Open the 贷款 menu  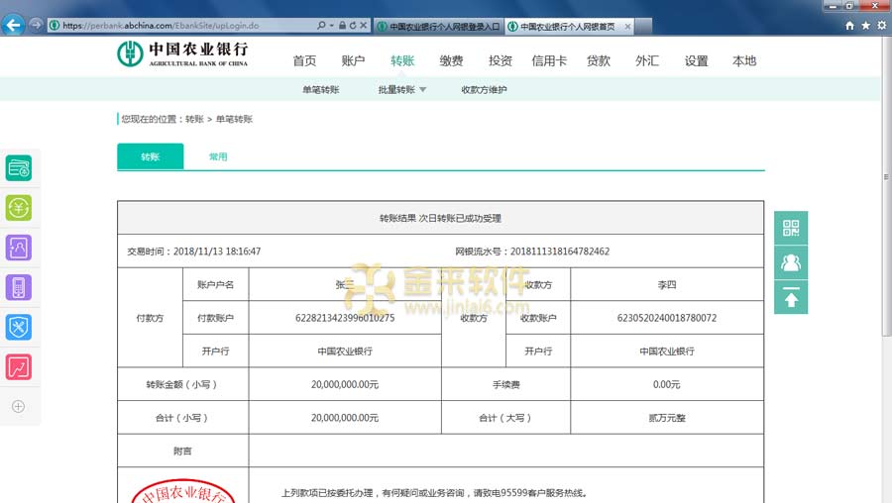coord(599,60)
